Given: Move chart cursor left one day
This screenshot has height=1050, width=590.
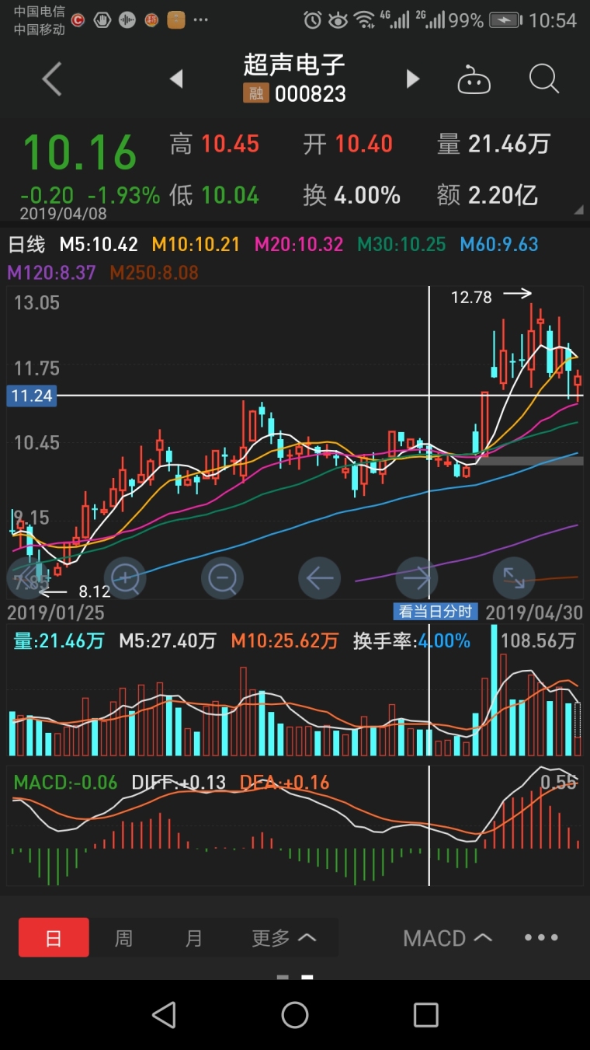Looking at the screenshot, I should click(320, 577).
